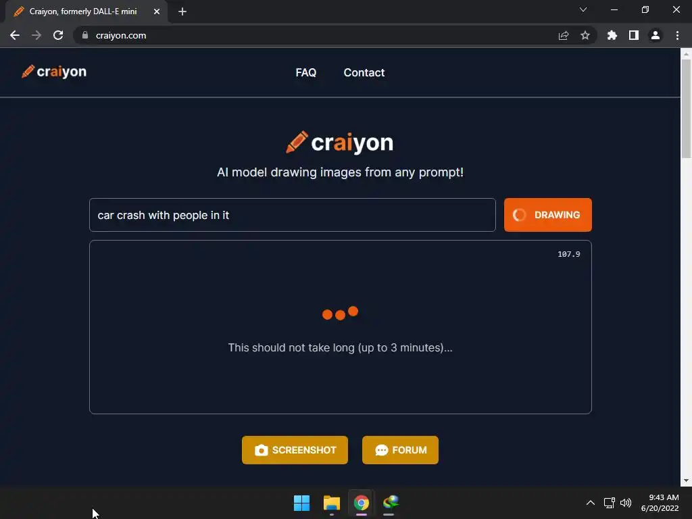
Task: Click the large craiyon title logo
Action: coord(339,143)
